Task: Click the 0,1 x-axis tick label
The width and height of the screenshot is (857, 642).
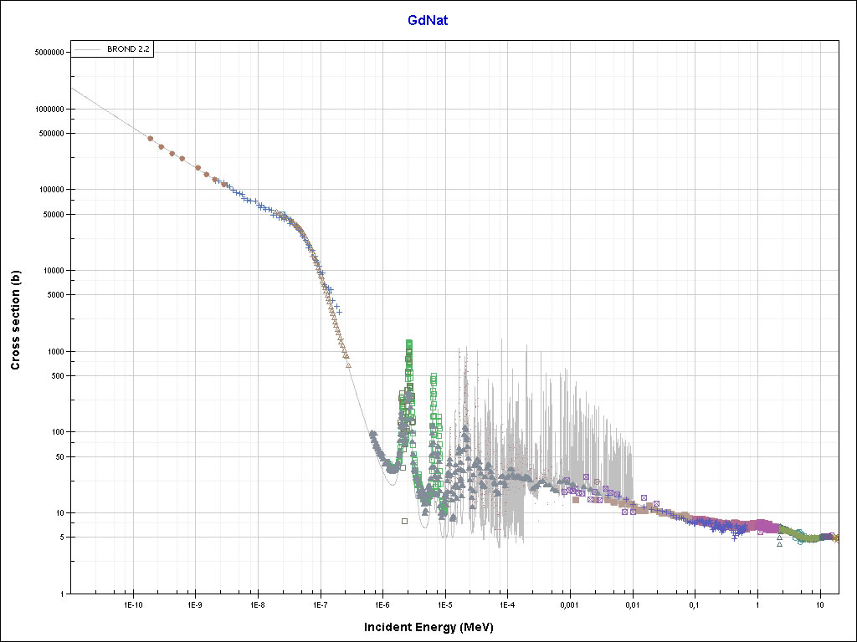Action: (x=694, y=604)
